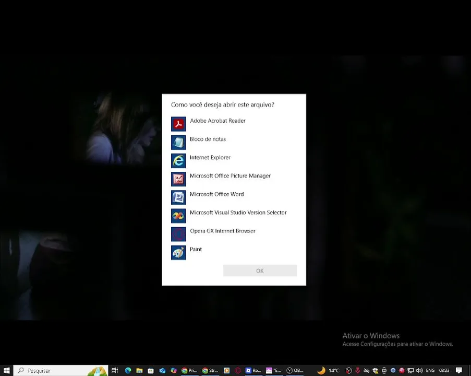Click the Microsoft Office Word label
Viewport: 471px width, 376px height.
(x=216, y=194)
